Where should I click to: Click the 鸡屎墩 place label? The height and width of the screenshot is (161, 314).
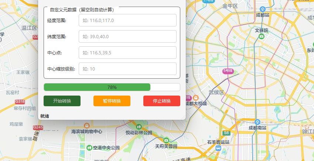16,124
